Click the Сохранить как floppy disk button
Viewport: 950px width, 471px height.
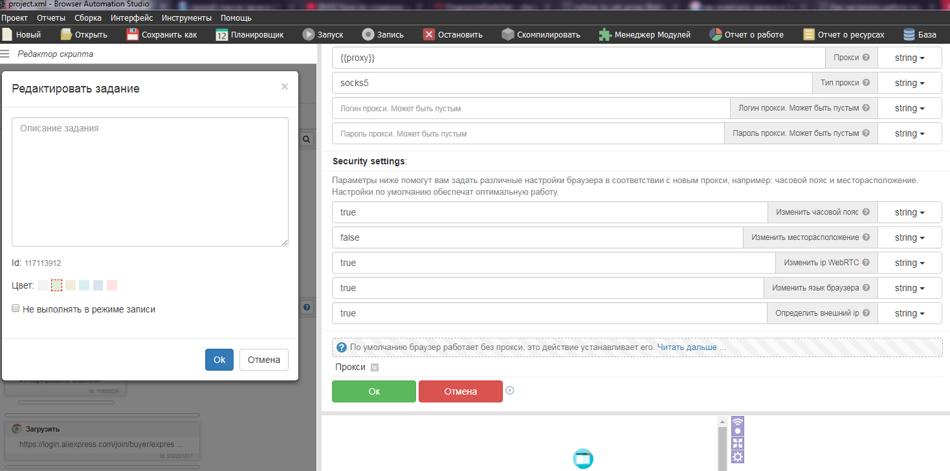(x=162, y=34)
